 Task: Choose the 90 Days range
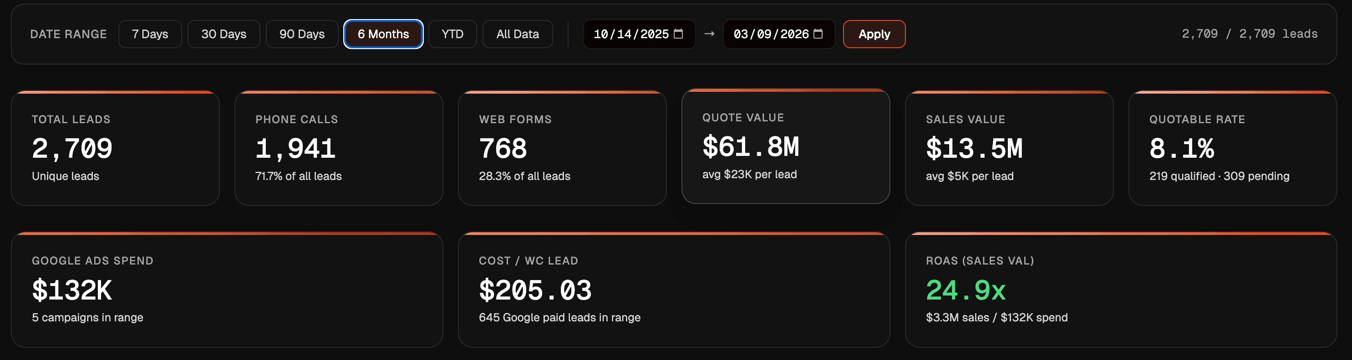tap(302, 34)
